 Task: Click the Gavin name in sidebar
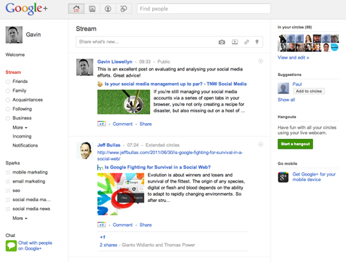[33, 35]
